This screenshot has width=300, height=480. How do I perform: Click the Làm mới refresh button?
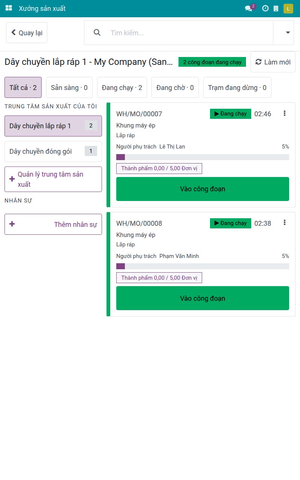click(x=273, y=62)
